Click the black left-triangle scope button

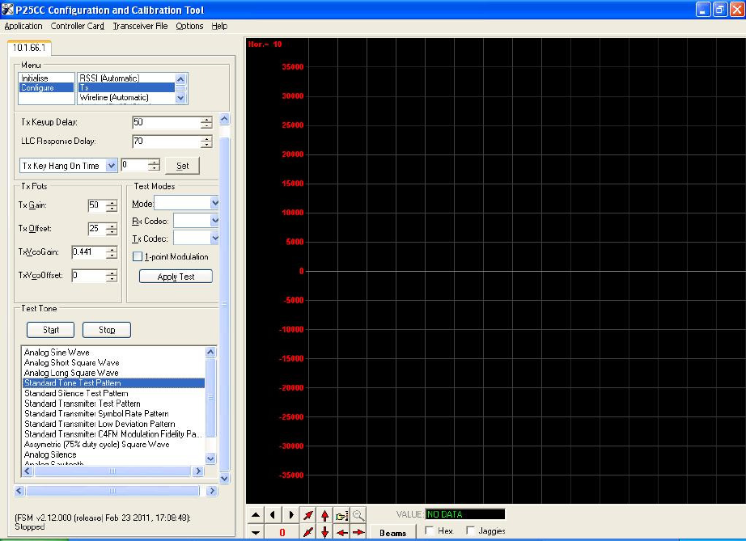[273, 514]
